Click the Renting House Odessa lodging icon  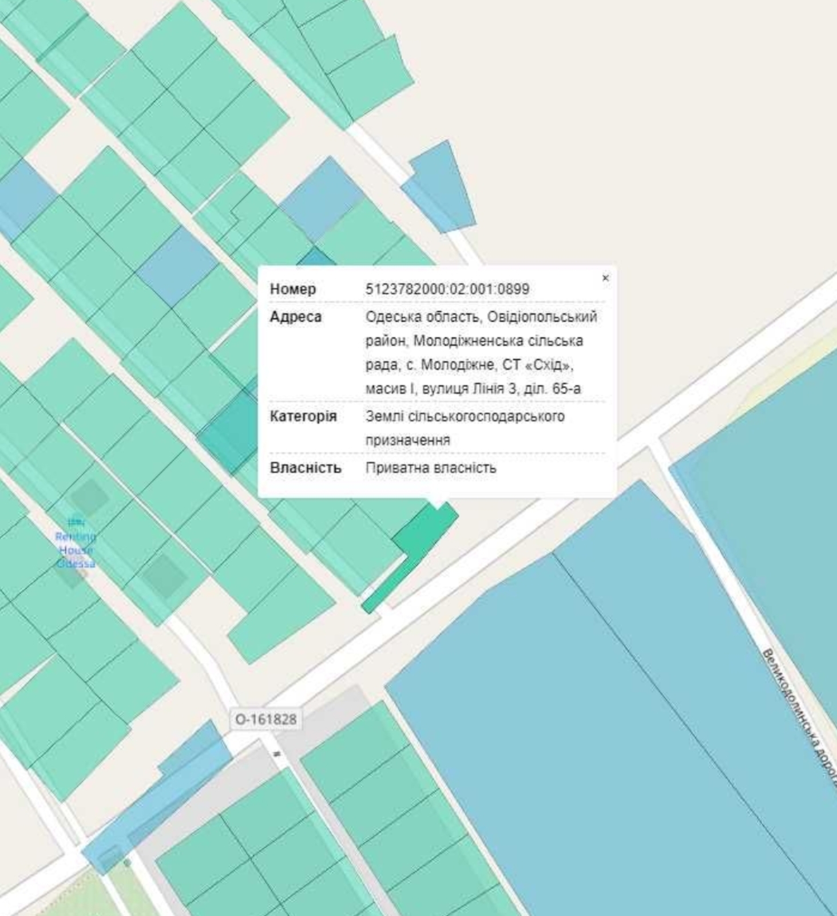click(x=76, y=523)
